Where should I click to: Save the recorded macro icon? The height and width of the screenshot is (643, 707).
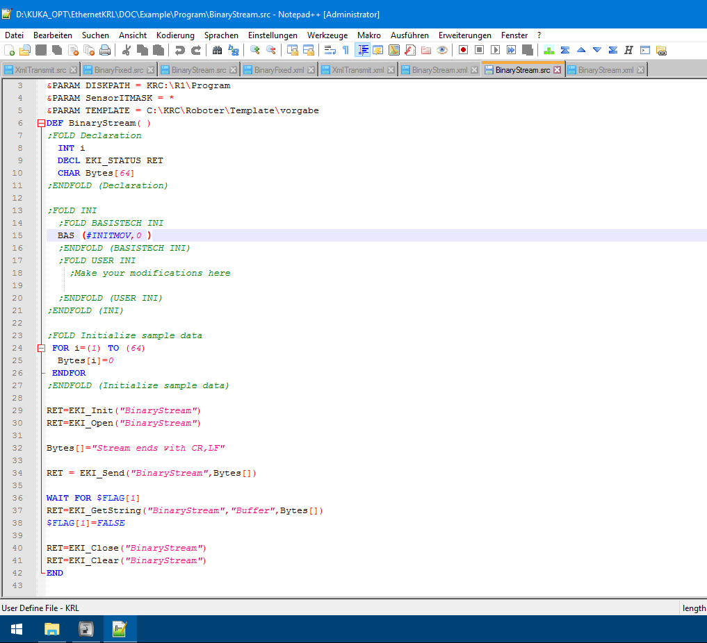(527, 50)
